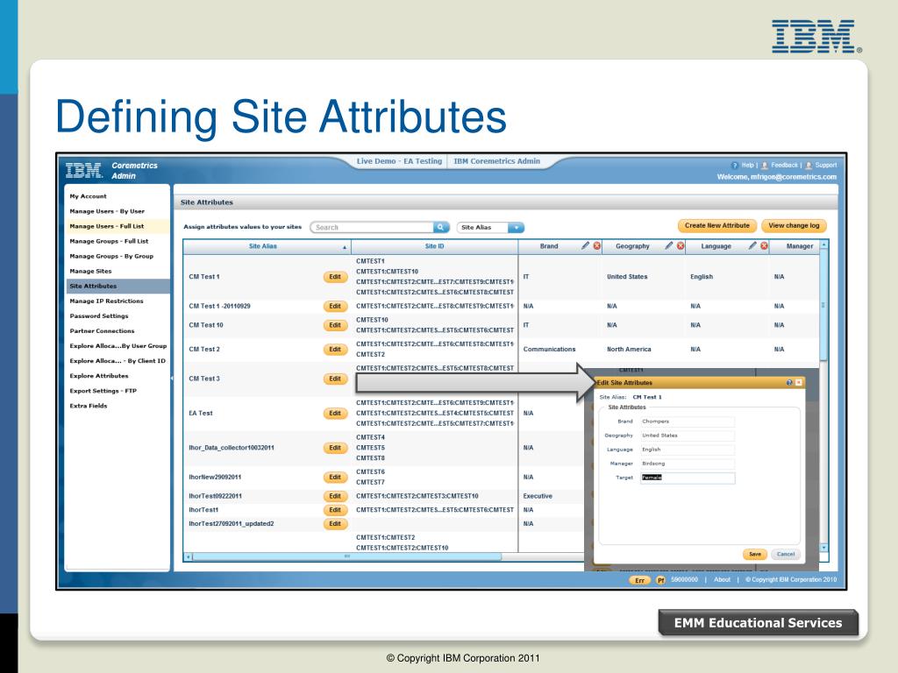Click the Geography field with United States
This screenshot has height=673, width=898.
pos(688,436)
